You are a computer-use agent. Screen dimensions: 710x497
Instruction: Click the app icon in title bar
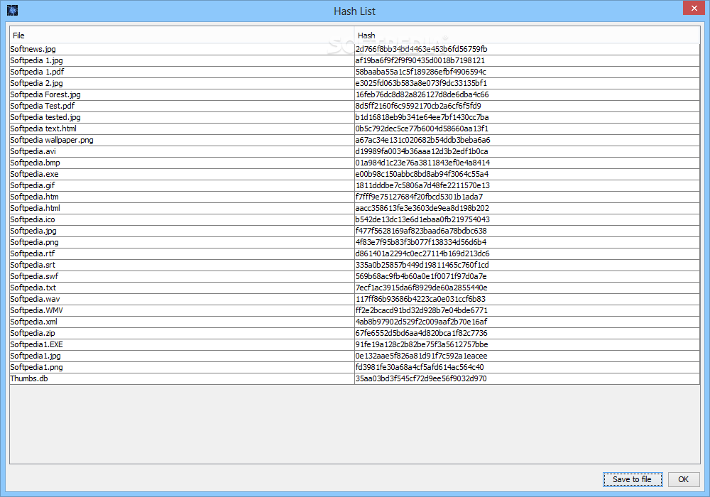click(12, 11)
